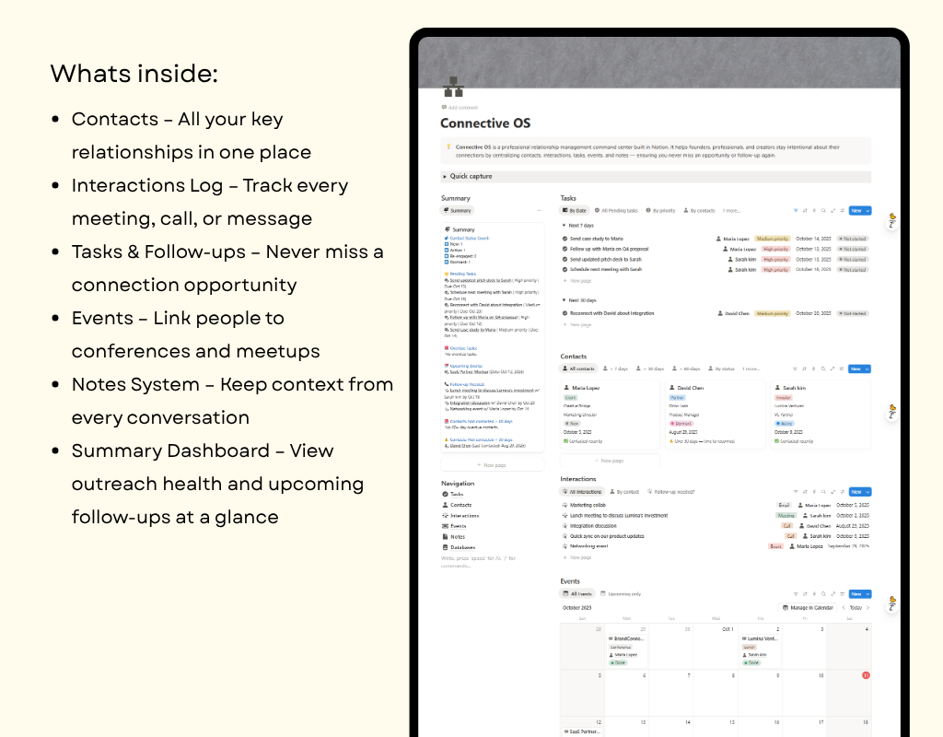Click '+ New page' under Interactions list

pyautogui.click(x=577, y=557)
